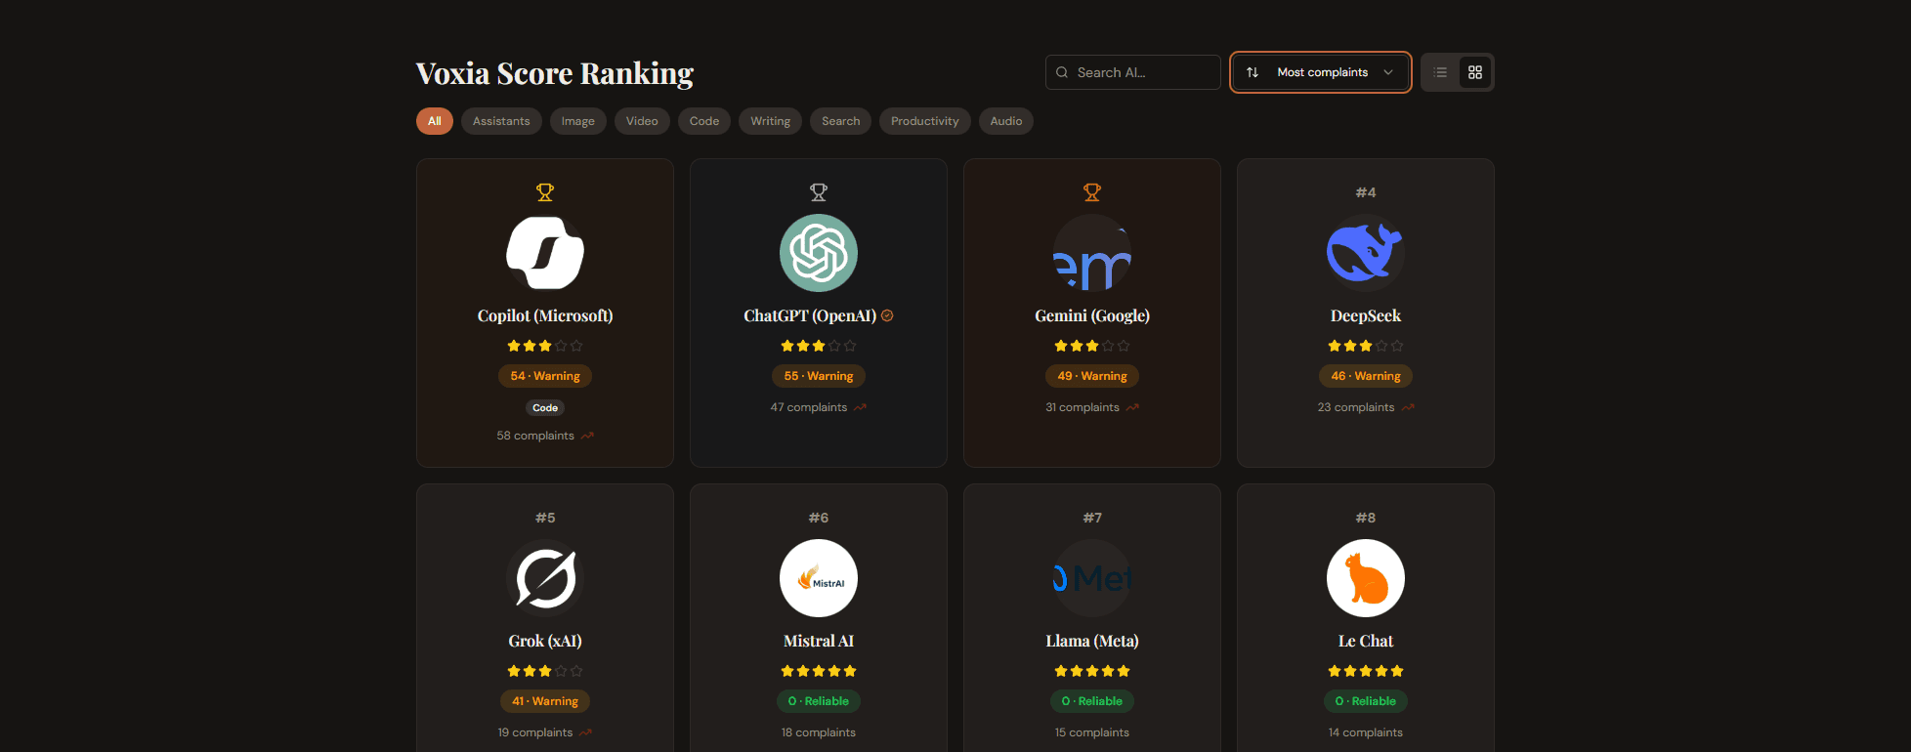This screenshot has width=1911, height=752.
Task: Open the ChatGPT (OpenAI) title link
Action: 810,315
